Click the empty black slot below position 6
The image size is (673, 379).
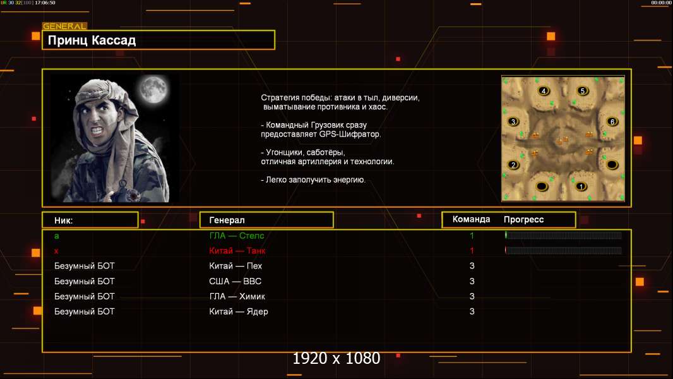coord(612,164)
